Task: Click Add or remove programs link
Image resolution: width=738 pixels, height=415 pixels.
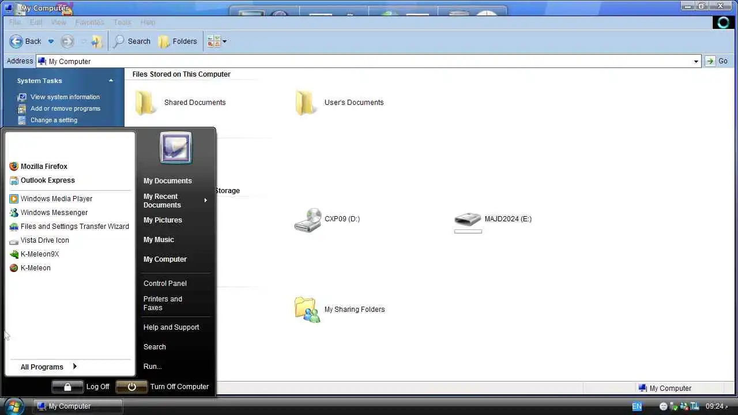Action: (65, 108)
